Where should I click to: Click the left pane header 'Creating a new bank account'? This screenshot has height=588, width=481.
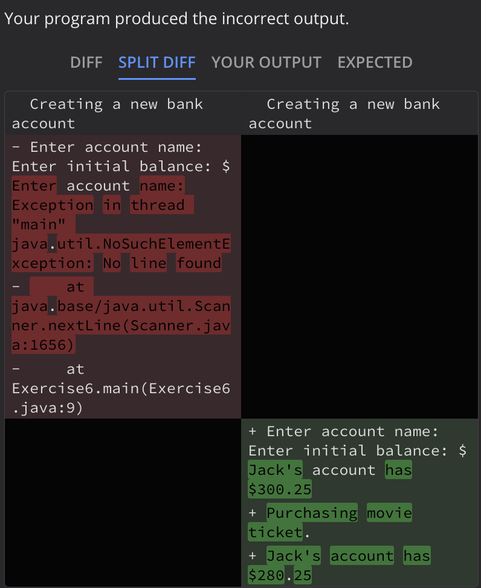(121, 113)
